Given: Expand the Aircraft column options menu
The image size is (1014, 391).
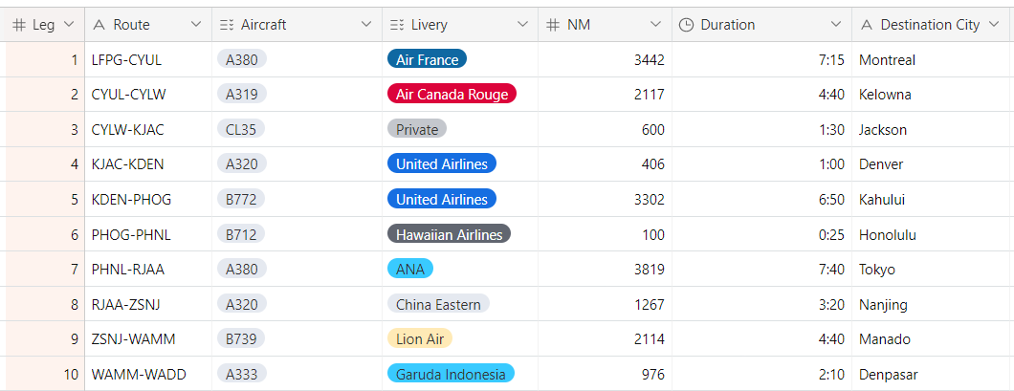Looking at the screenshot, I should click(x=366, y=25).
